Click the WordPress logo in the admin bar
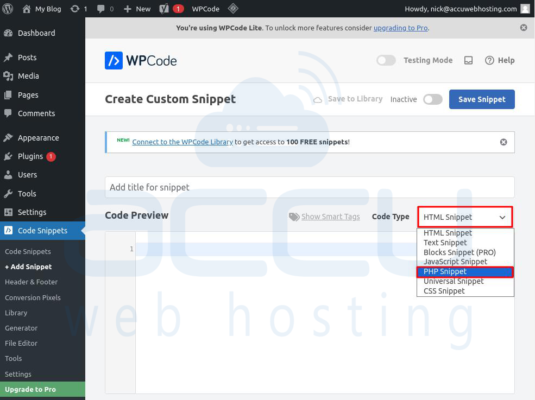Viewport: 535px width, 400px height. [x=8, y=8]
